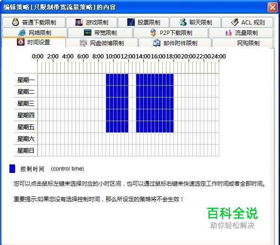The height and width of the screenshot is (245, 280).
Task: Click the 24:00 time label
Action: click(x=219, y=57)
